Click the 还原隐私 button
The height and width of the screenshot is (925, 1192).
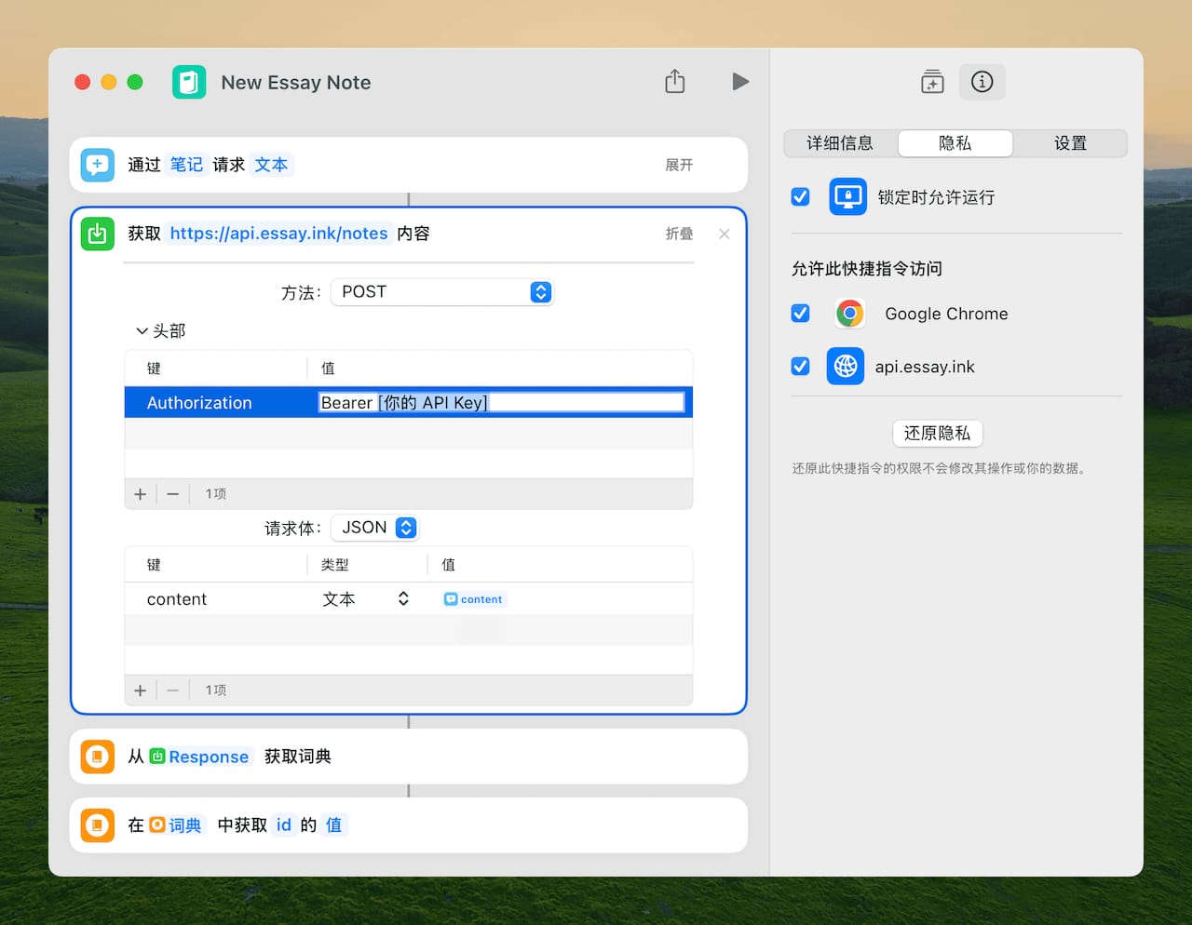(x=937, y=434)
